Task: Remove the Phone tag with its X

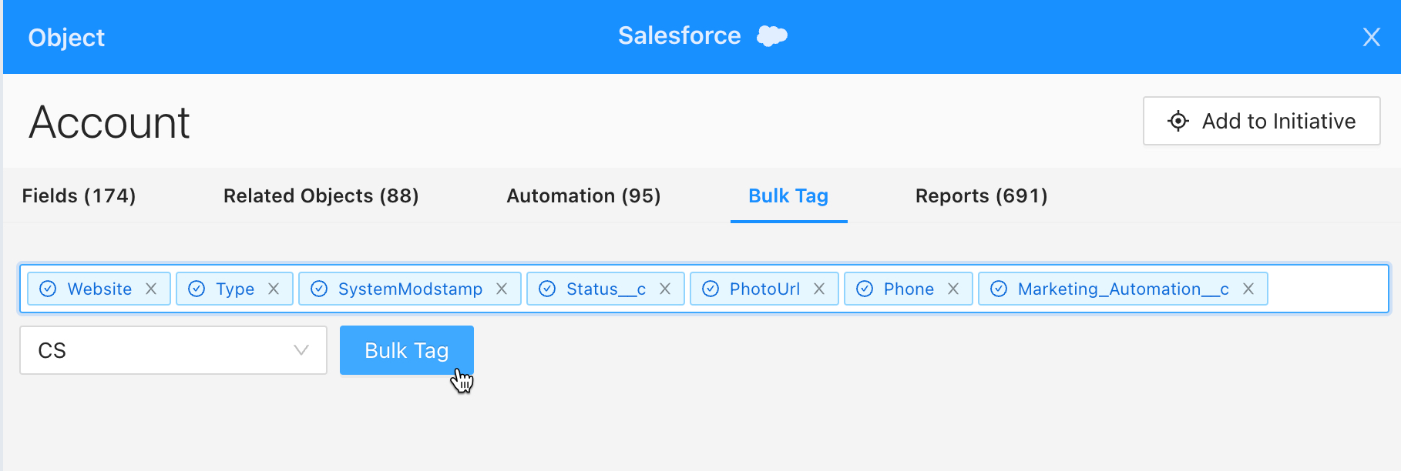Action: (953, 289)
